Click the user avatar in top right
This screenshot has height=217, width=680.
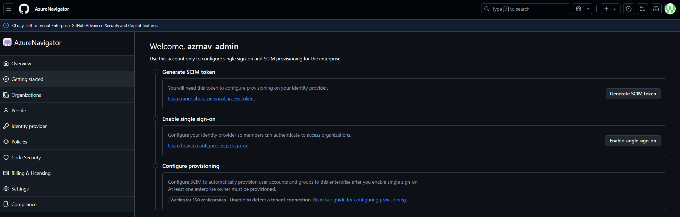[x=670, y=9]
